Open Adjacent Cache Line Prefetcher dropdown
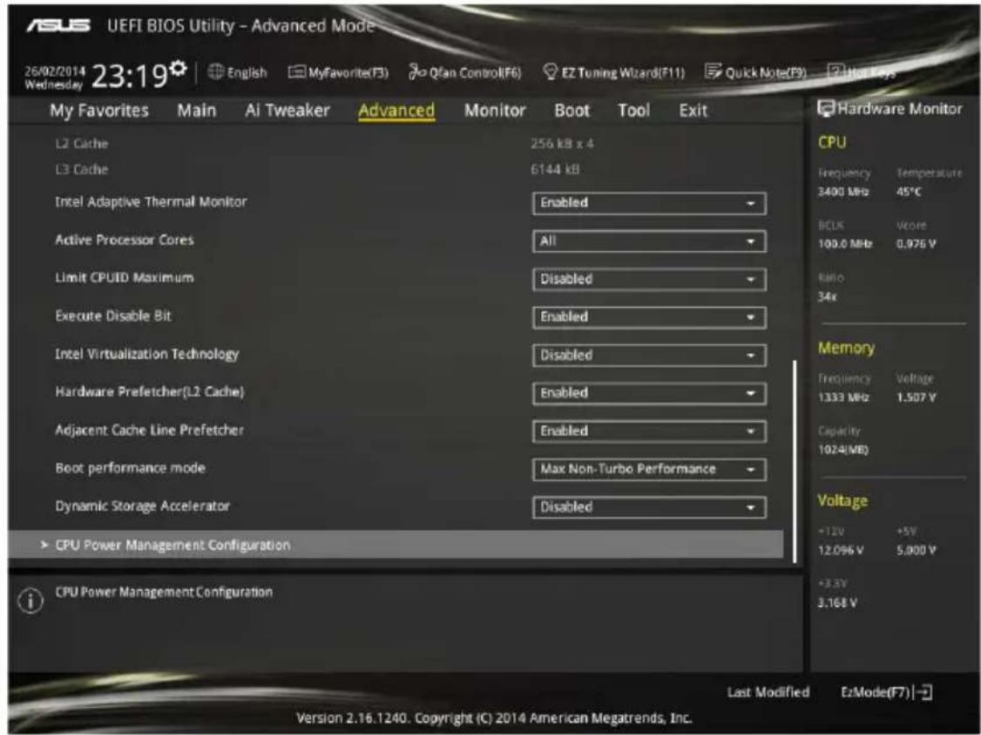981x735 pixels. coord(649,432)
